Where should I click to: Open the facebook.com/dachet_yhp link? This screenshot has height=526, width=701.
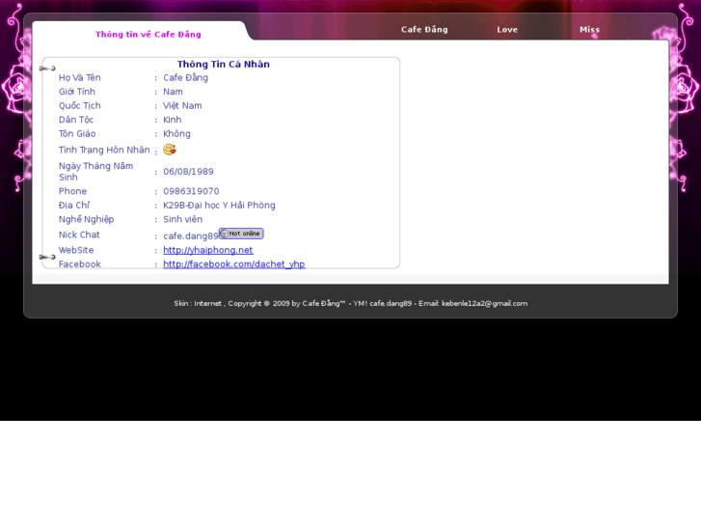(x=233, y=264)
